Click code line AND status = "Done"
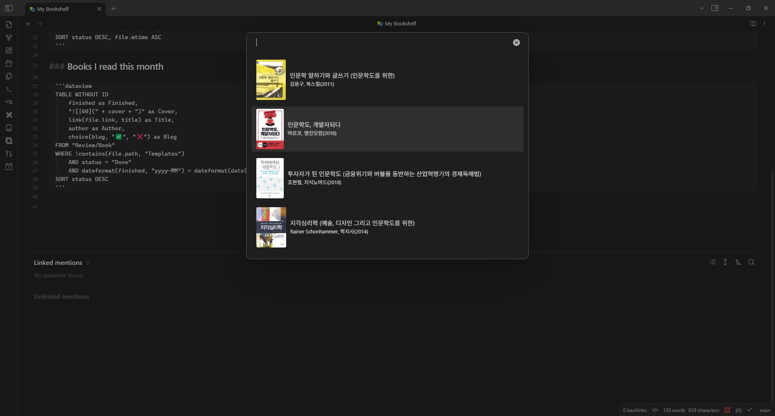The height and width of the screenshot is (416, 775). point(100,162)
